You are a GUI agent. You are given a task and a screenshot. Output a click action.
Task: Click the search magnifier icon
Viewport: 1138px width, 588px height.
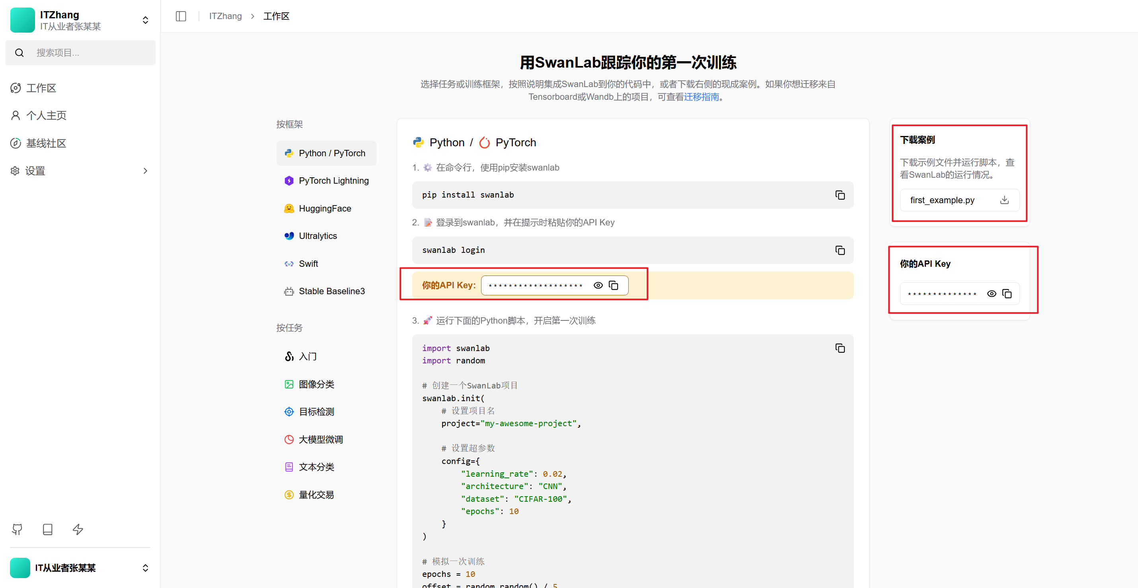click(x=19, y=53)
